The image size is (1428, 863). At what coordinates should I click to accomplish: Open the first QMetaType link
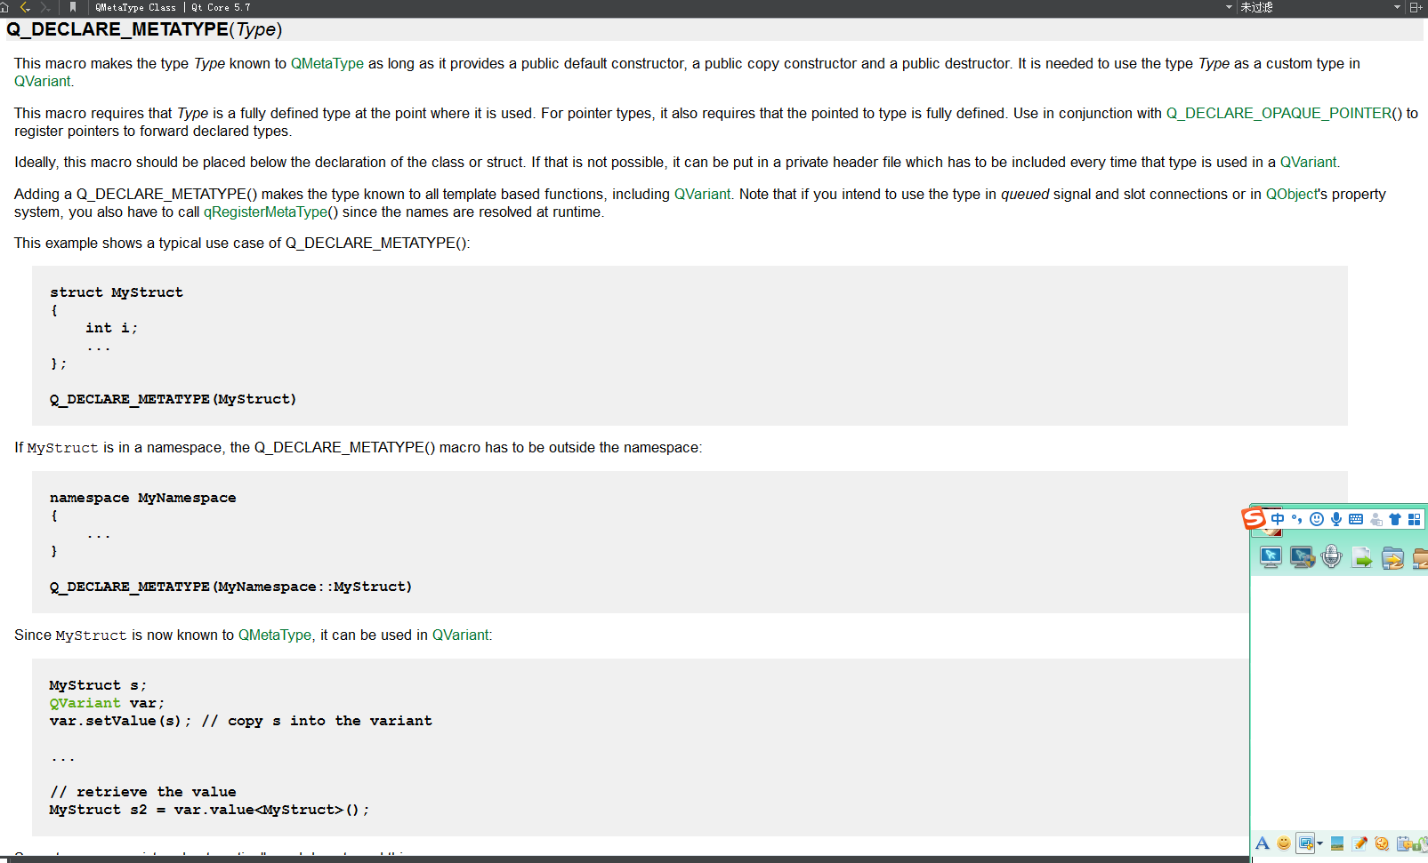[327, 64]
